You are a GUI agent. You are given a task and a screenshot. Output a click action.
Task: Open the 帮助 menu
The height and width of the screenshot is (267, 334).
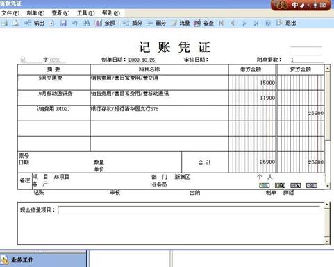click(111, 13)
